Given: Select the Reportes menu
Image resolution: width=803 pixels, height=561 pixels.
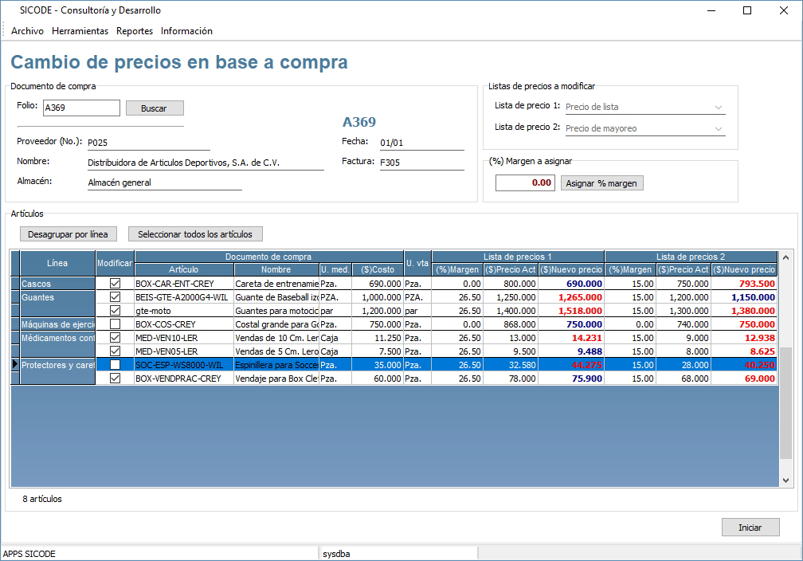Looking at the screenshot, I should [x=134, y=31].
